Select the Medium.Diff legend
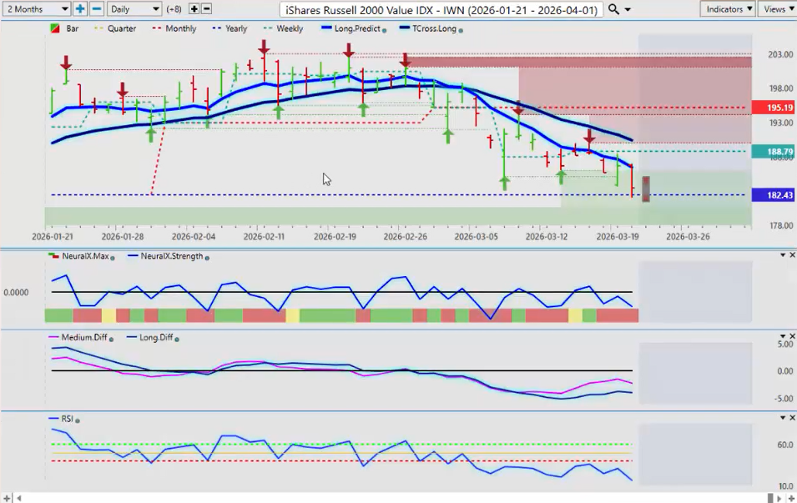797x503 pixels. point(78,337)
